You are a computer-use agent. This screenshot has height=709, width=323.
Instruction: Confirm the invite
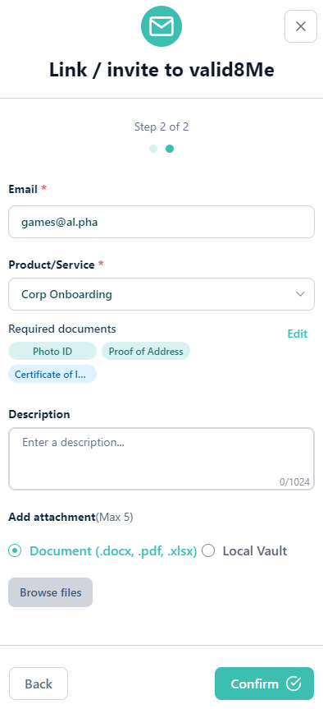click(264, 684)
